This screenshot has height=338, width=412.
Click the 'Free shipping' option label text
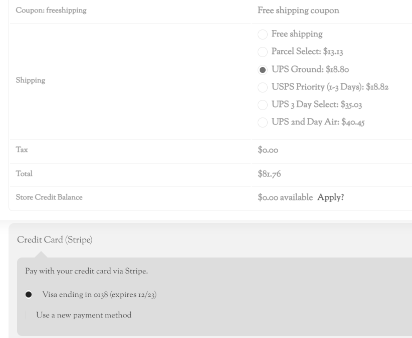(x=297, y=34)
